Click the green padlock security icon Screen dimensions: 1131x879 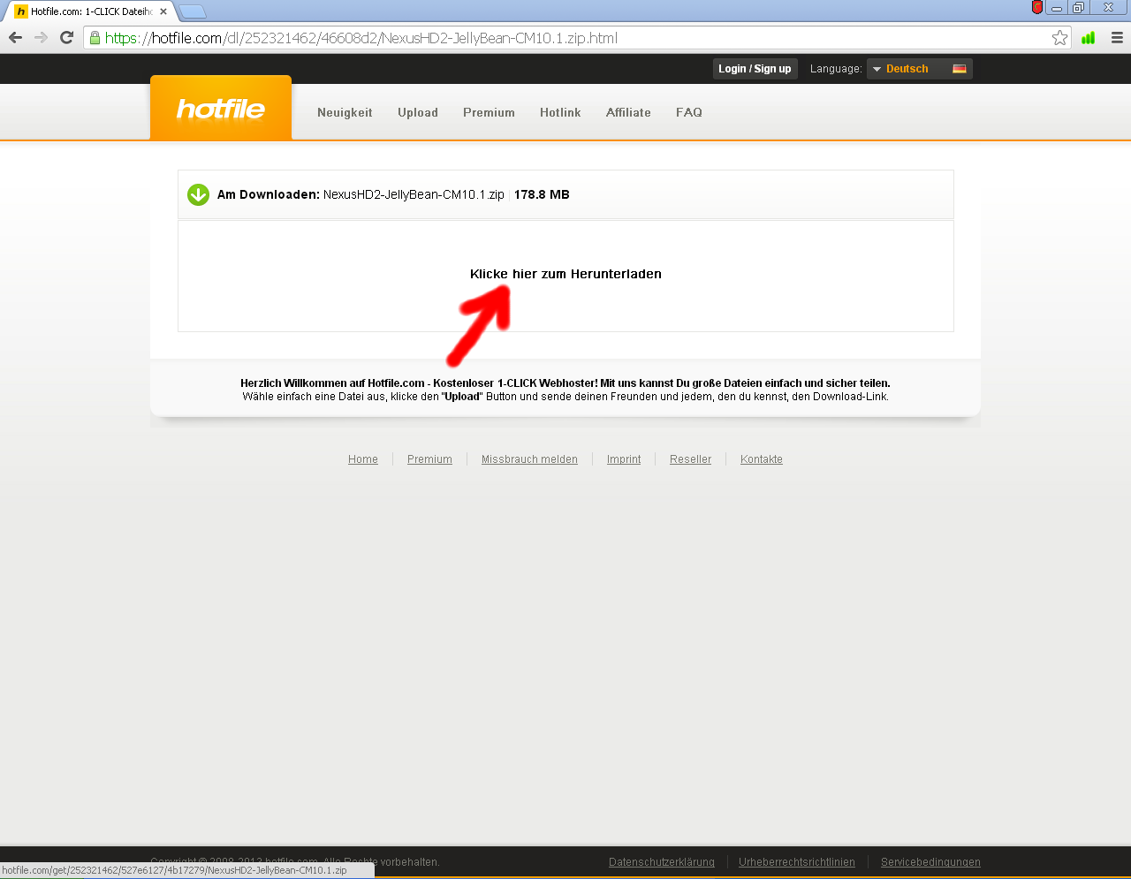[x=95, y=38]
